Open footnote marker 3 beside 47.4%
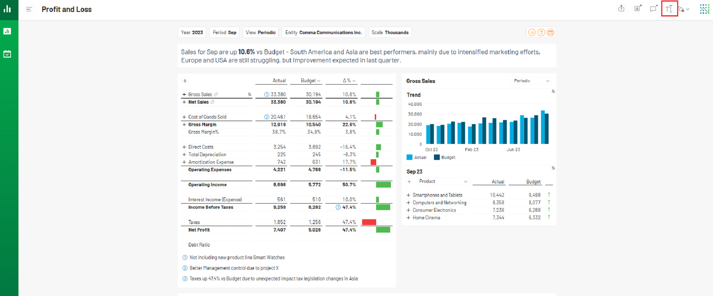This screenshot has height=296, width=713. (338, 207)
